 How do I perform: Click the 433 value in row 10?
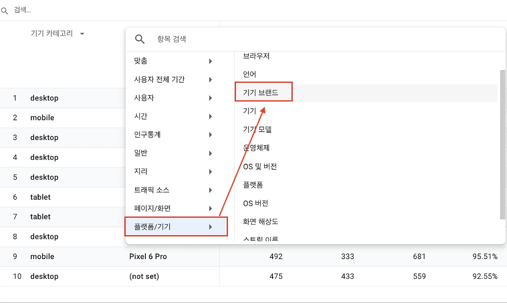348,276
